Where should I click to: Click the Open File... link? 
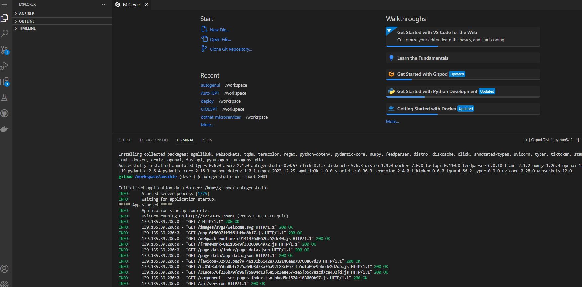click(220, 39)
